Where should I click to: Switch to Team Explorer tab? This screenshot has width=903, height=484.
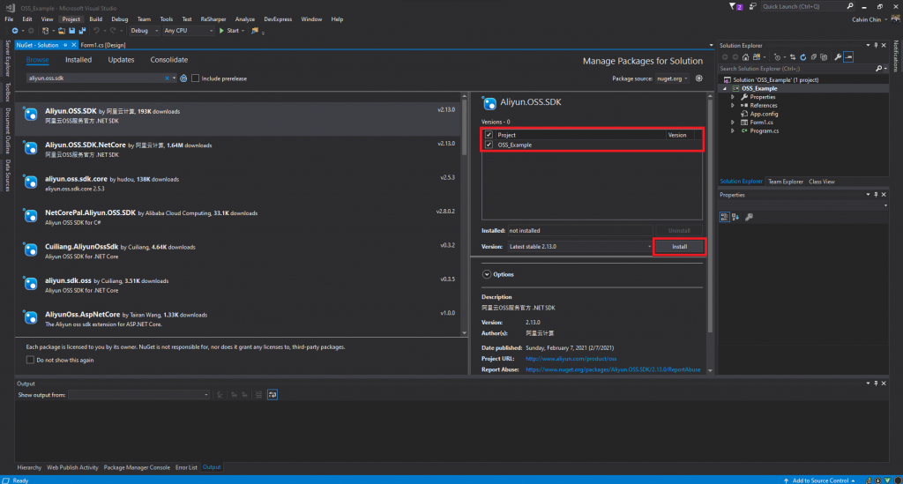(x=786, y=182)
